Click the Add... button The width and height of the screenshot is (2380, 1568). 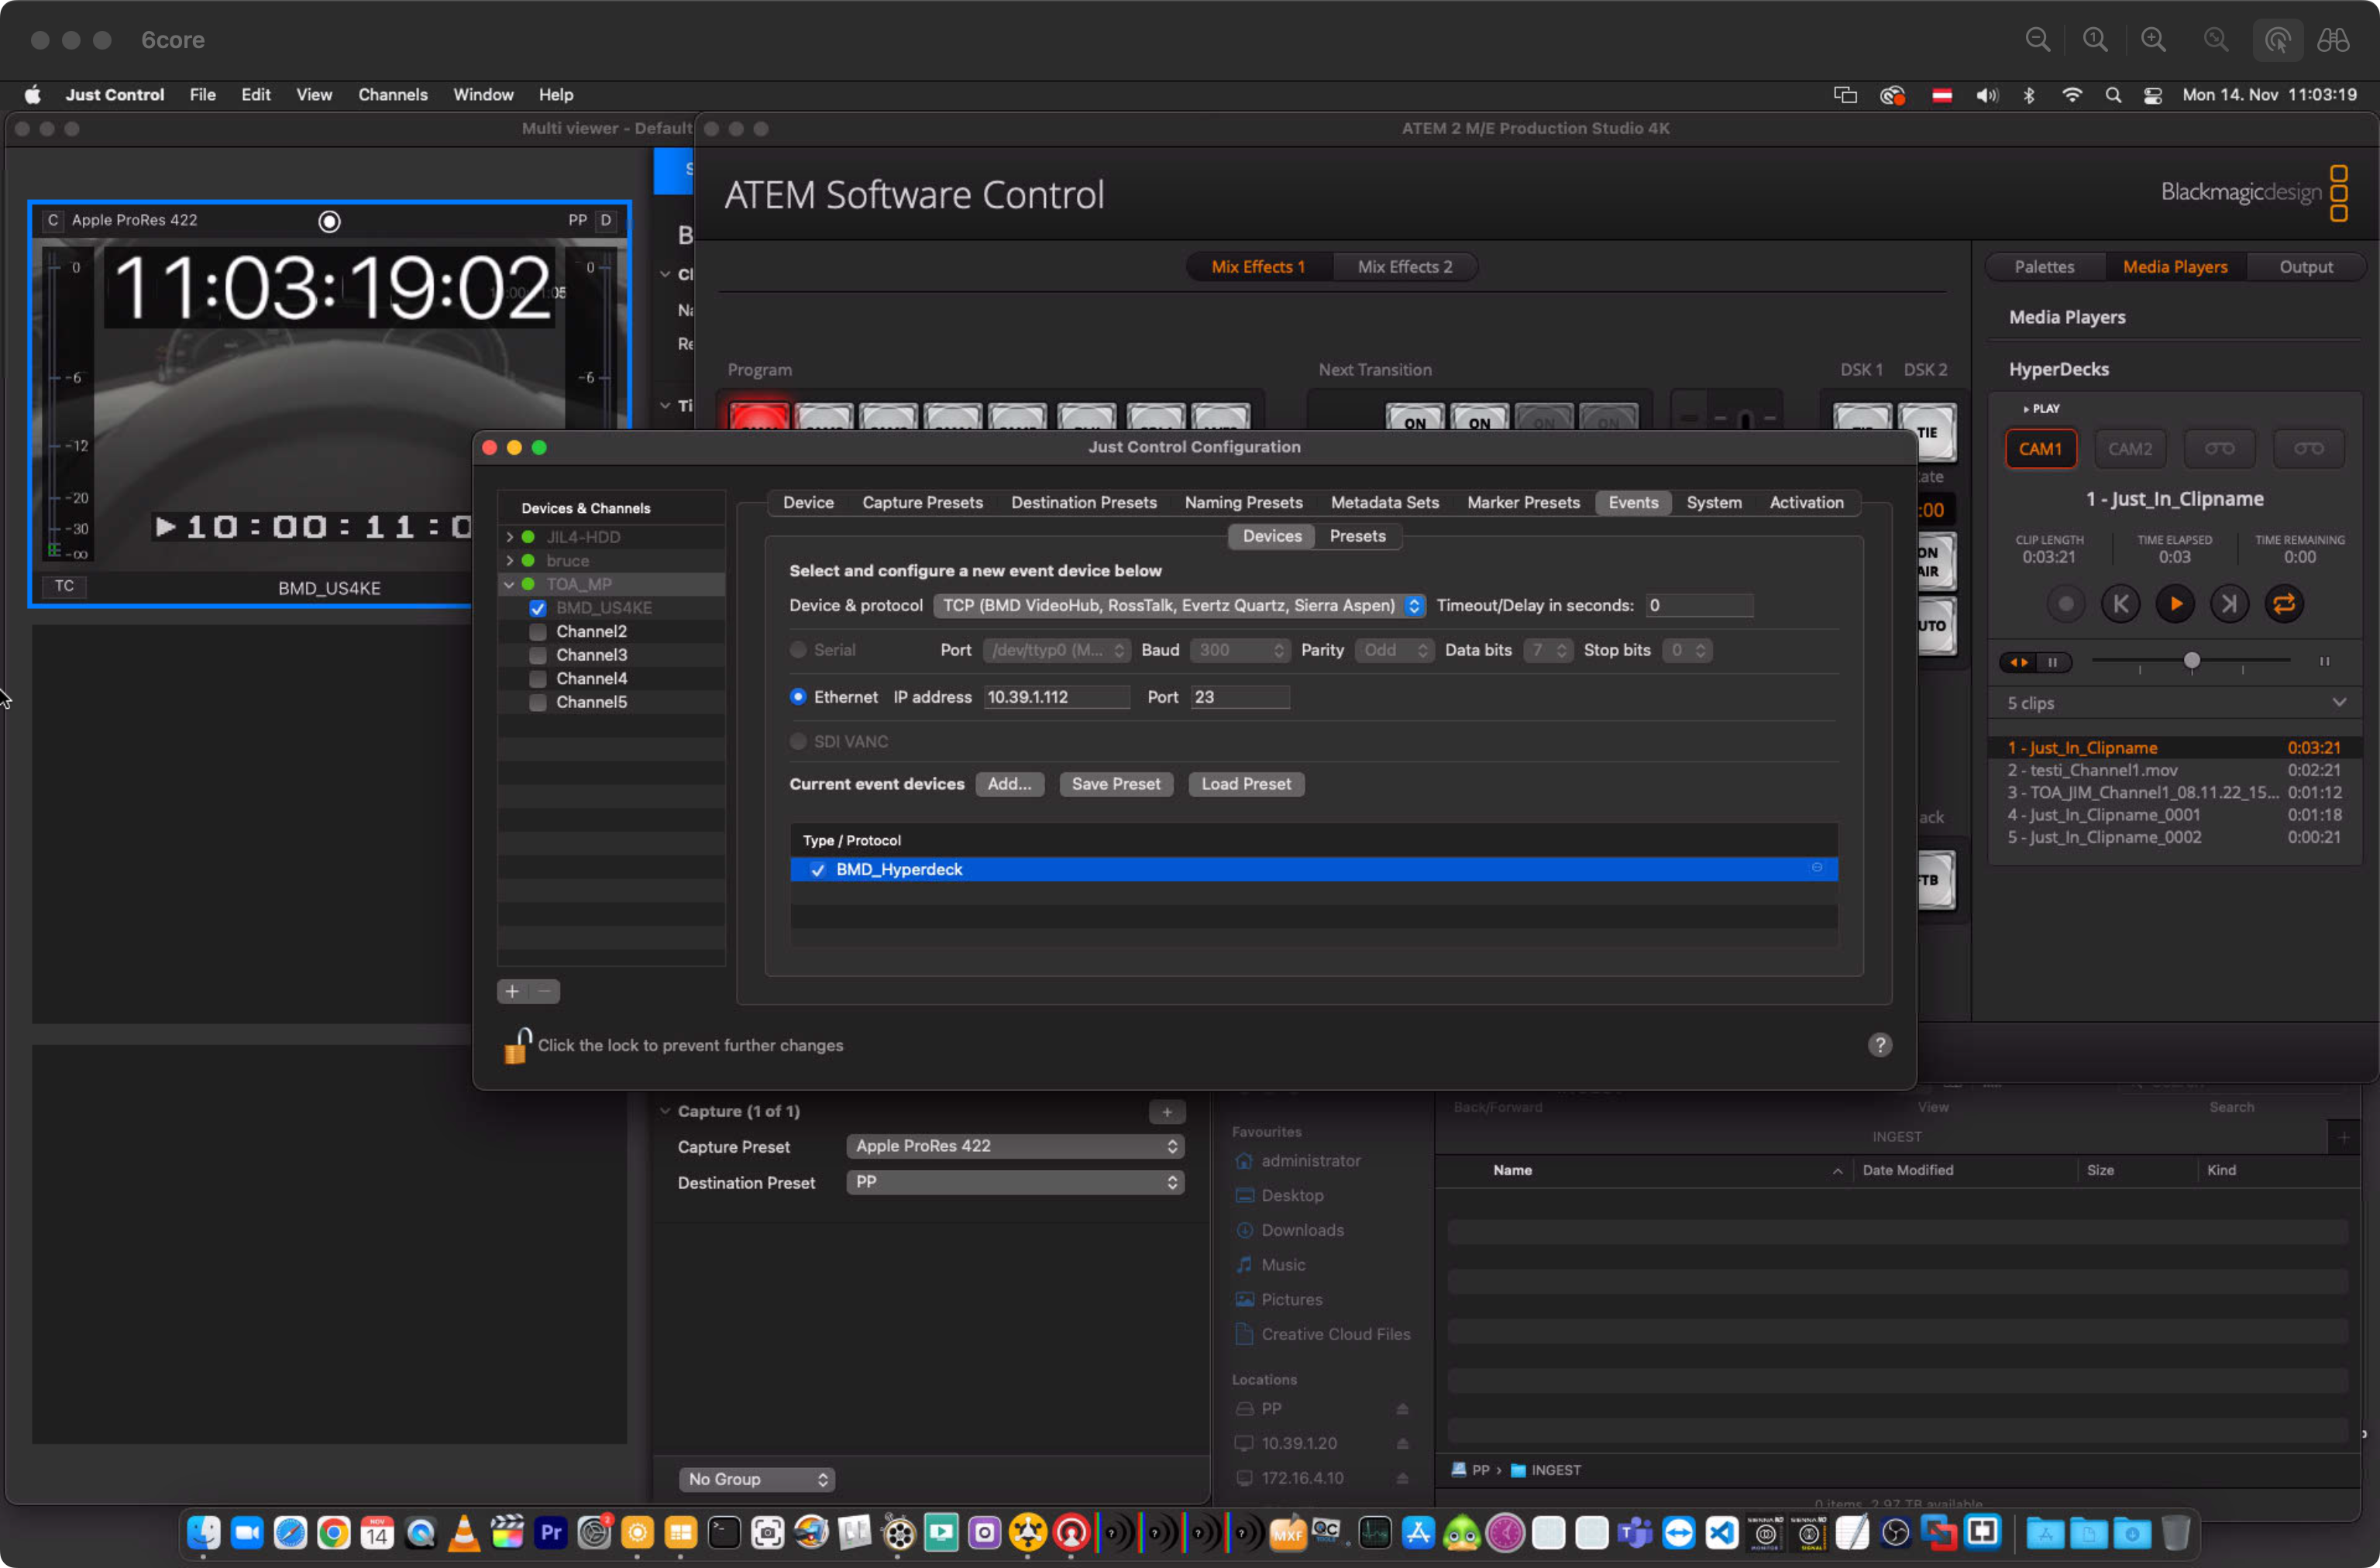pyautogui.click(x=1009, y=784)
